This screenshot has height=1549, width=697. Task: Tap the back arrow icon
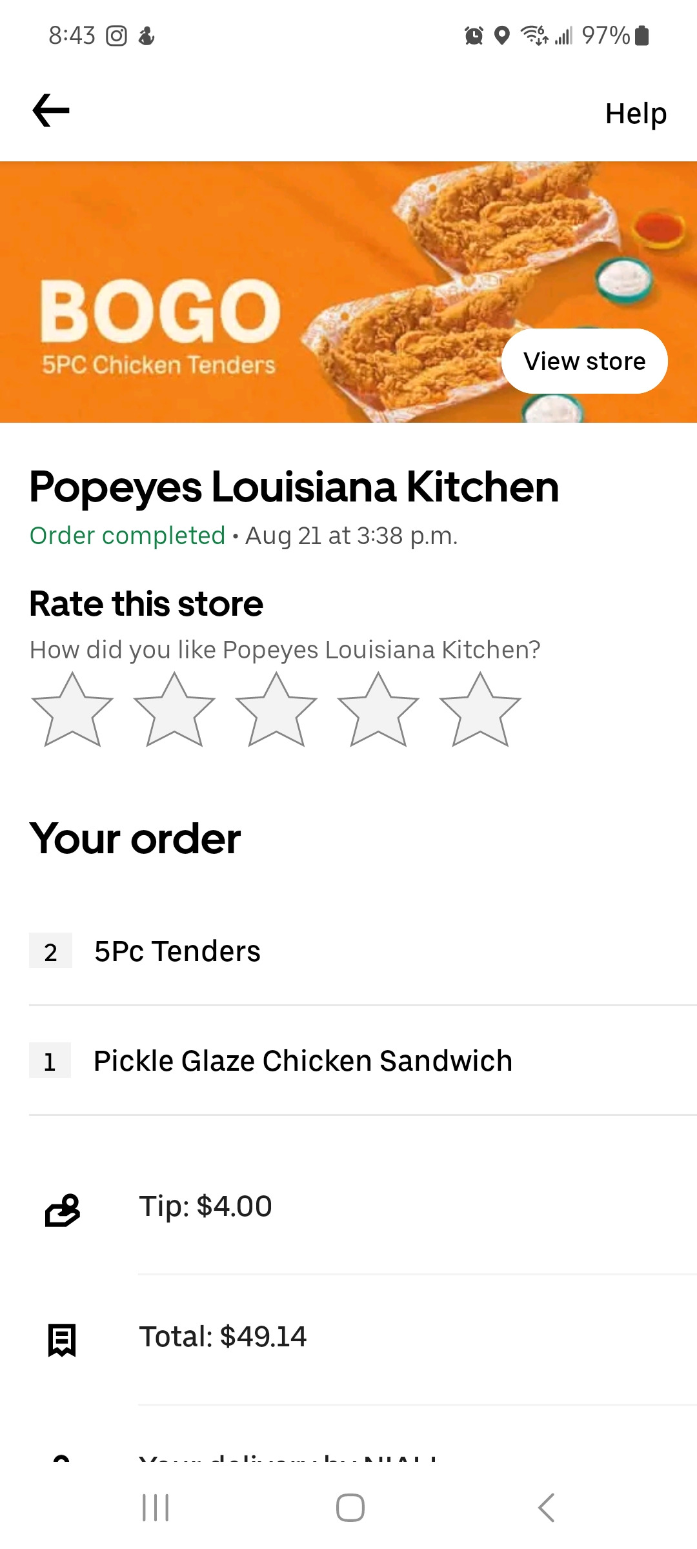coord(51,111)
